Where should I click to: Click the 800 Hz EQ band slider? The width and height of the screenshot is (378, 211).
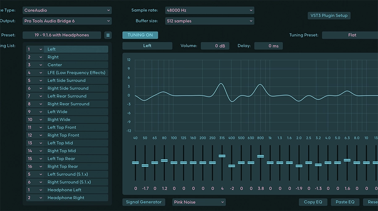pos(260,156)
